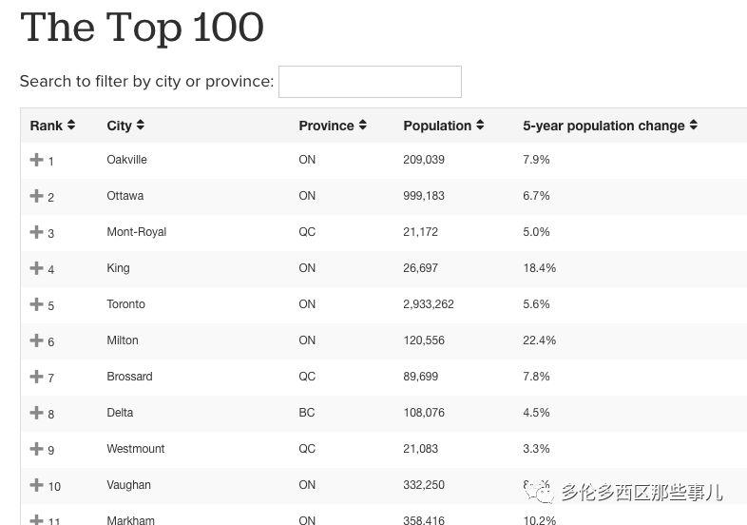This screenshot has width=747, height=525.
Task: Expand the Ottawa row plus icon
Action: coord(36,196)
